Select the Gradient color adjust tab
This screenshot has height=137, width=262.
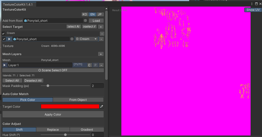pos(87,129)
